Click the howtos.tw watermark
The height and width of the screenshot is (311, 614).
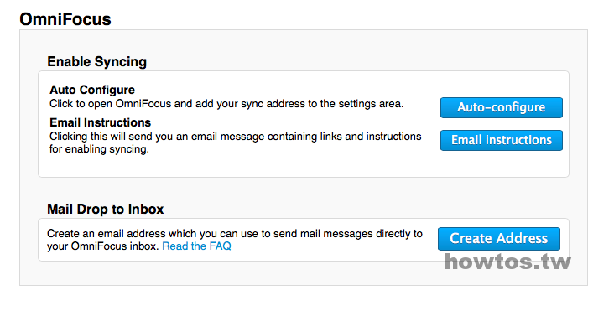[x=507, y=262]
